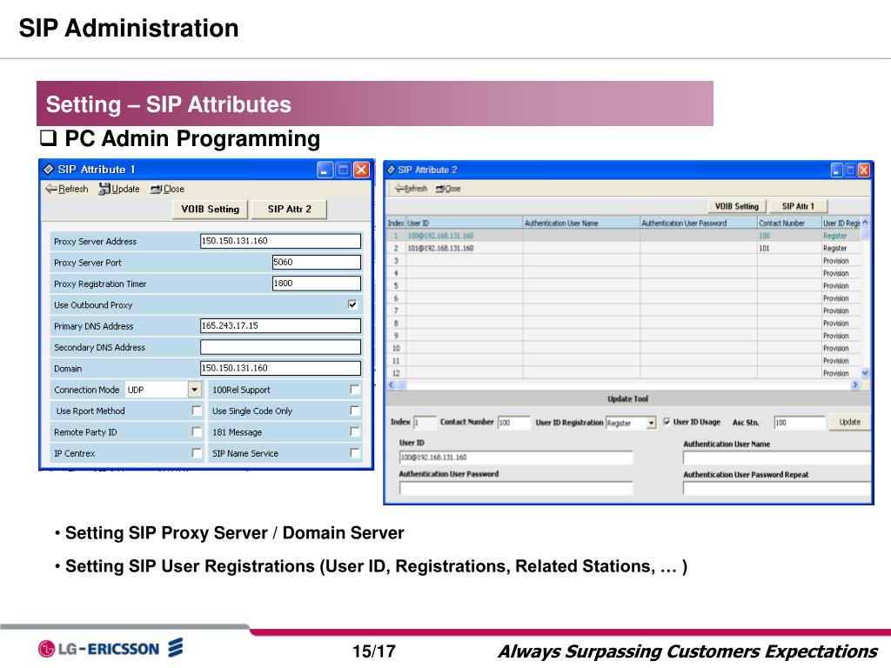Enable Use Single Code Only checkbox
The height and width of the screenshot is (668, 891).
click(355, 411)
